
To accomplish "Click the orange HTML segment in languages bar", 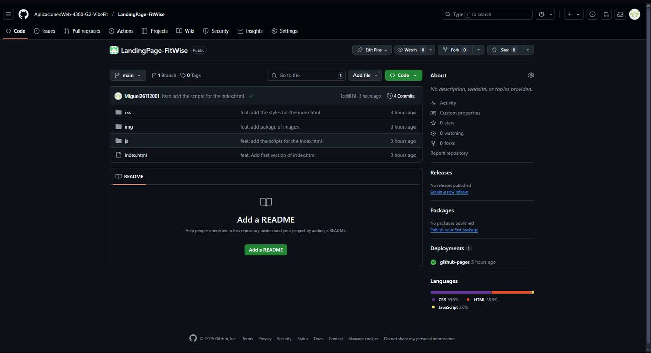I will tap(511, 292).
